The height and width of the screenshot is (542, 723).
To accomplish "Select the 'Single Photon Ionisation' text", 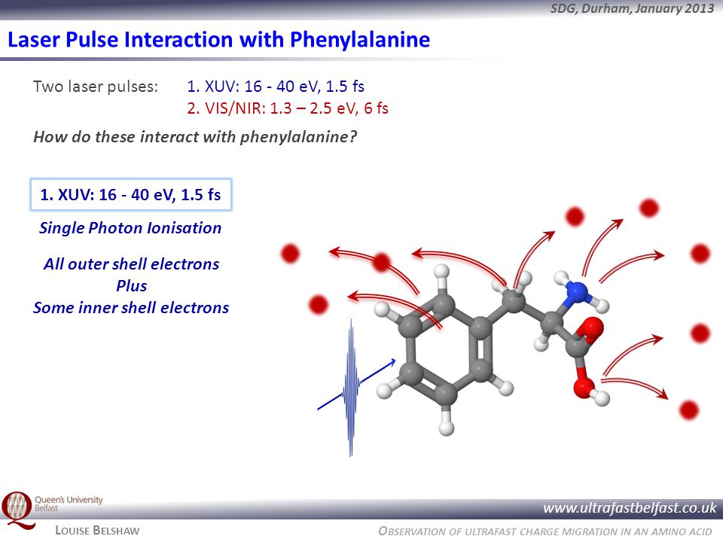I will click(x=130, y=227).
